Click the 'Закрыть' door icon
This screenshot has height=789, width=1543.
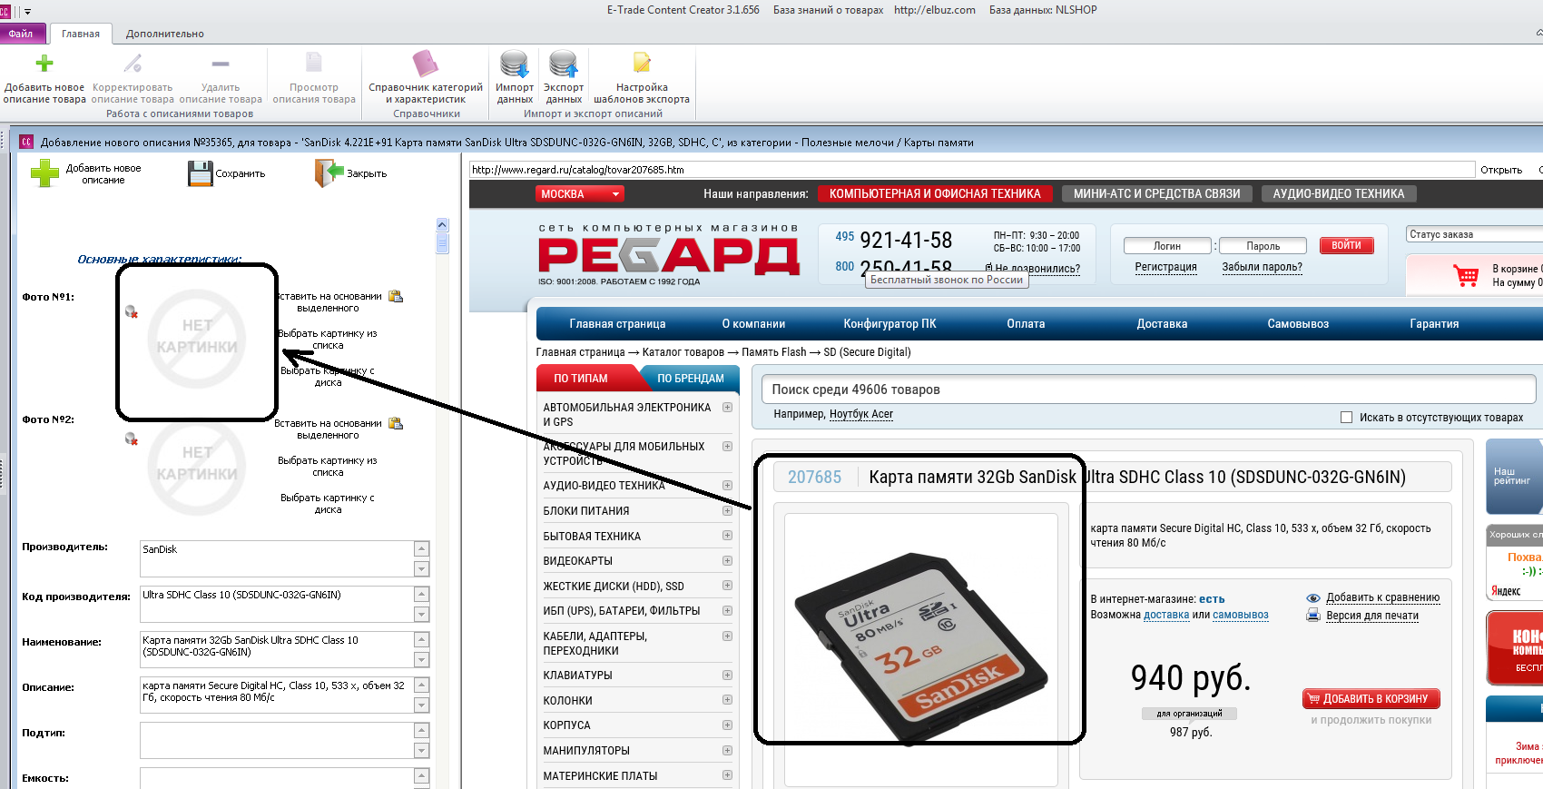(x=329, y=173)
